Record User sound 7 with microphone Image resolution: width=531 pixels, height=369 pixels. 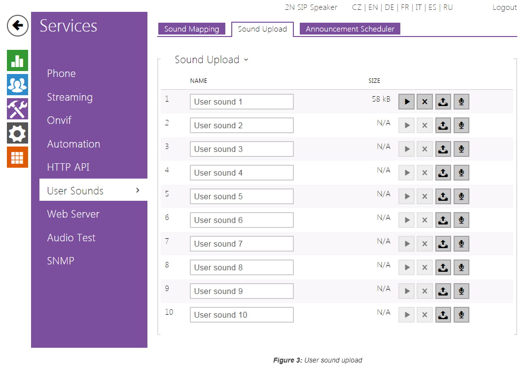(x=461, y=244)
